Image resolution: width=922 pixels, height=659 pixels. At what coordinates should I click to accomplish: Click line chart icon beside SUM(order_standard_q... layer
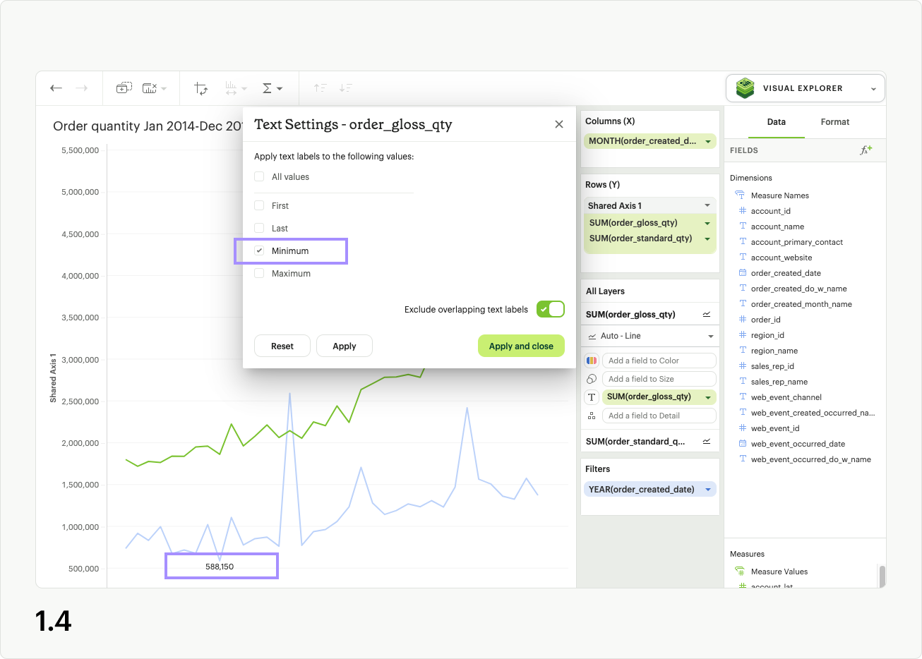point(707,442)
